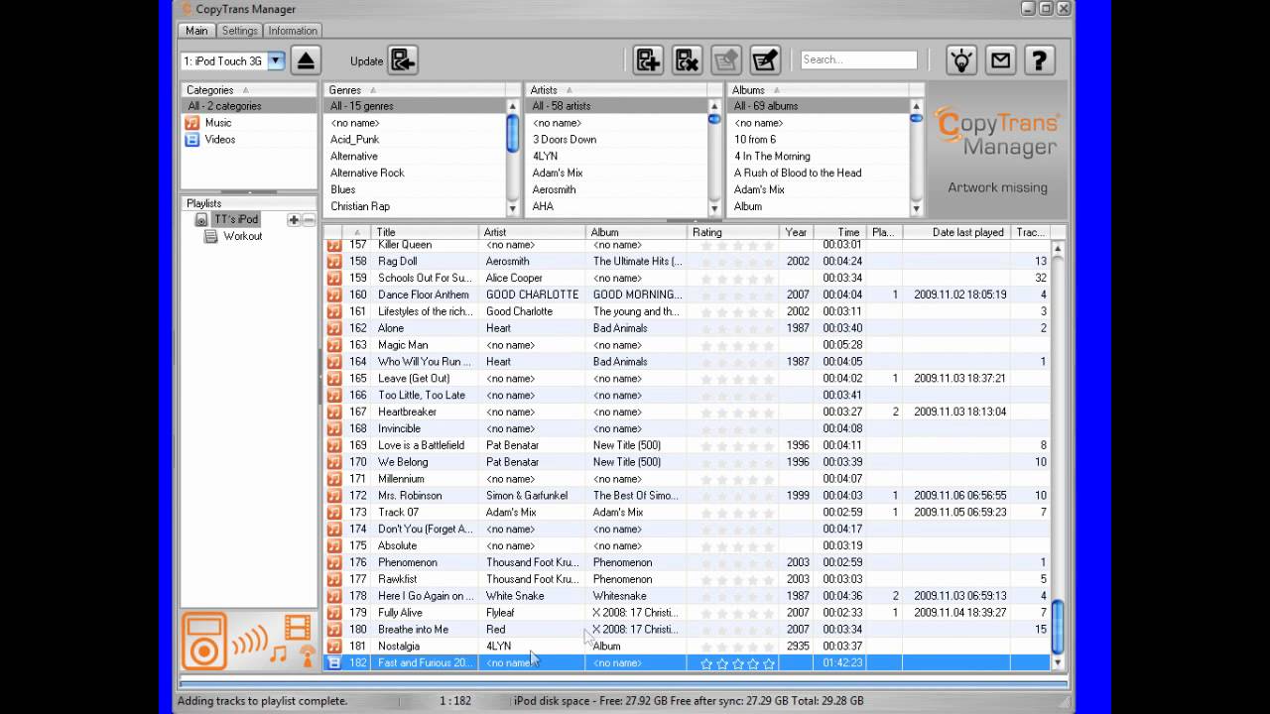Select album A Rush of Blood to the Head
Screen dimensions: 1270x714
(x=798, y=173)
